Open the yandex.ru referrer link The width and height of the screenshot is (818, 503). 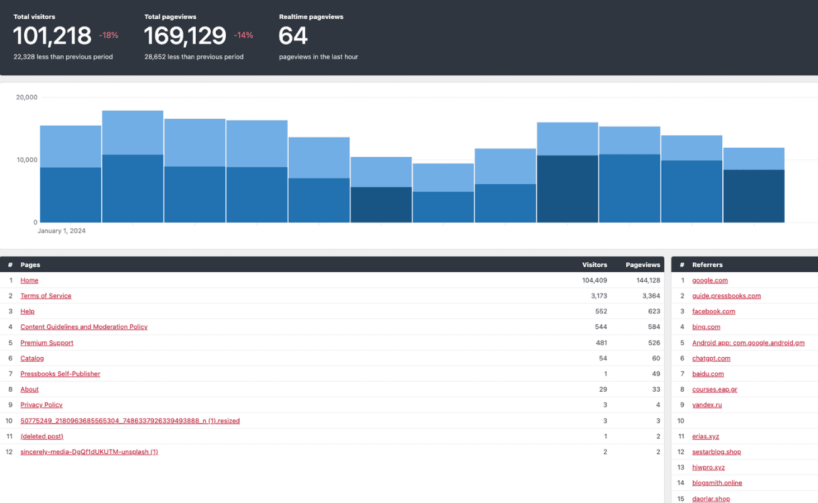click(707, 405)
